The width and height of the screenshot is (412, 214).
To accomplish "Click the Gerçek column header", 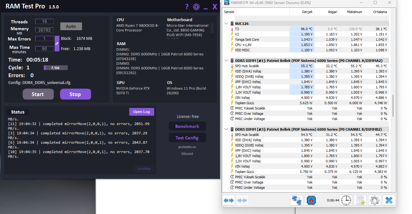I will click(x=302, y=12).
